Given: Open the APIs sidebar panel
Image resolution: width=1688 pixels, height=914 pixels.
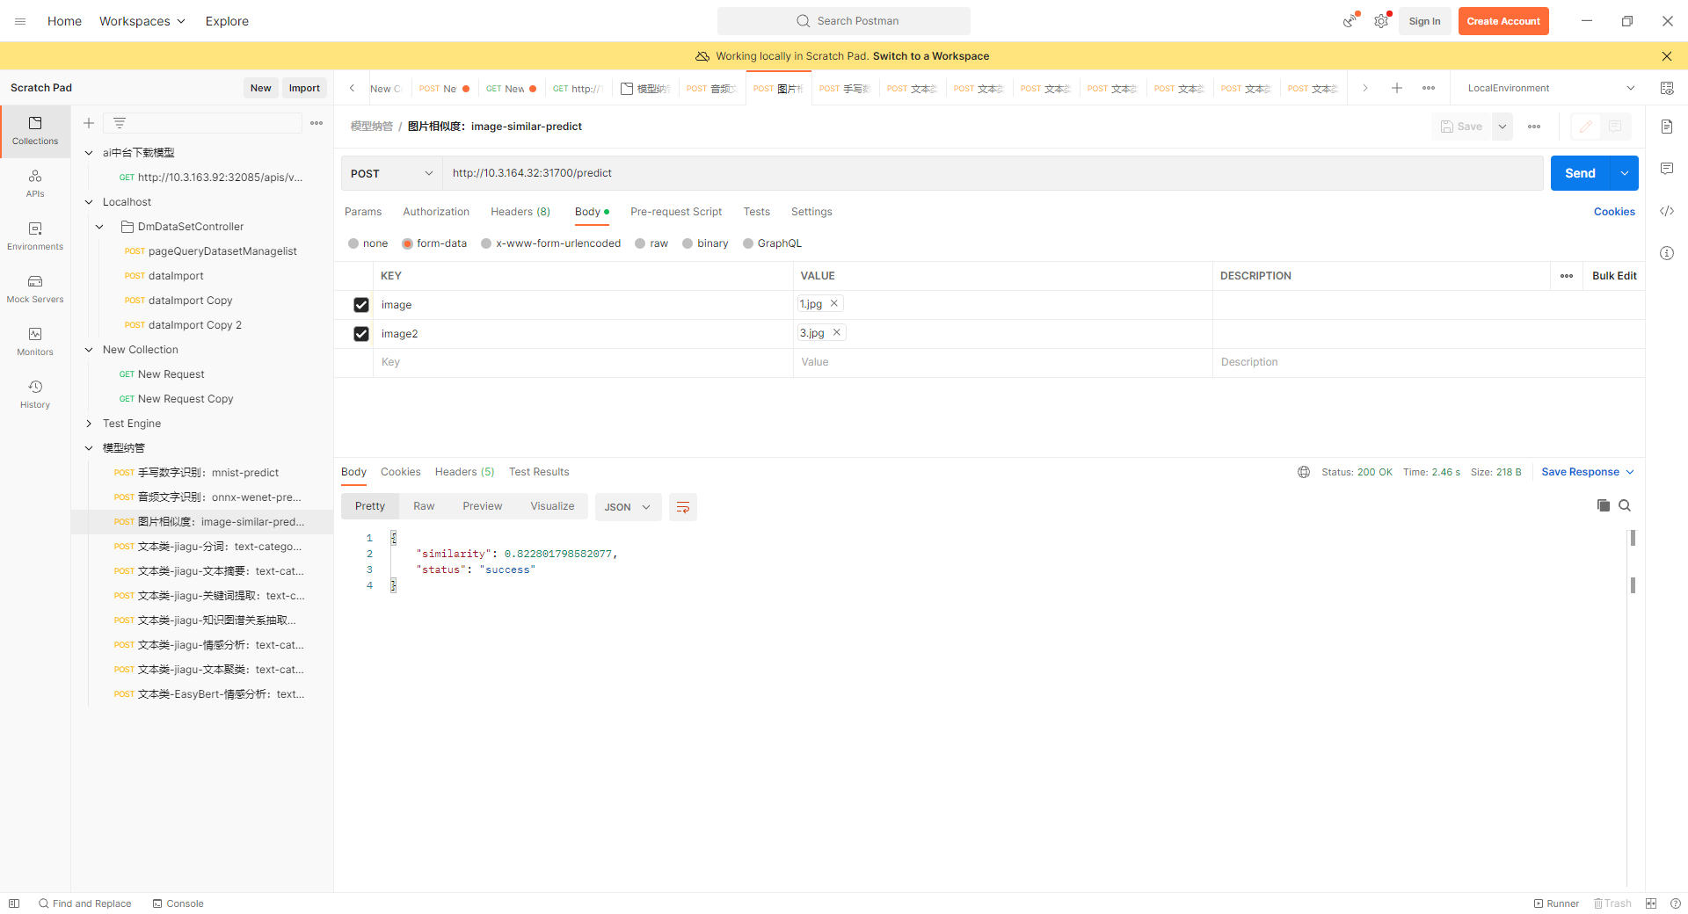Looking at the screenshot, I should (x=35, y=184).
